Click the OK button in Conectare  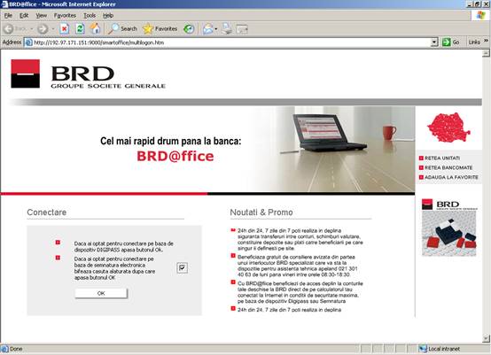coord(101,293)
